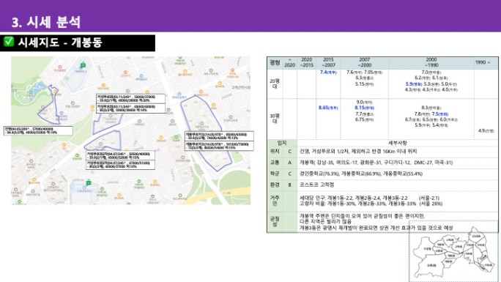Screen dimensions: 501x282
Task: Click the blue pond in the park area
Action: (40, 86)
